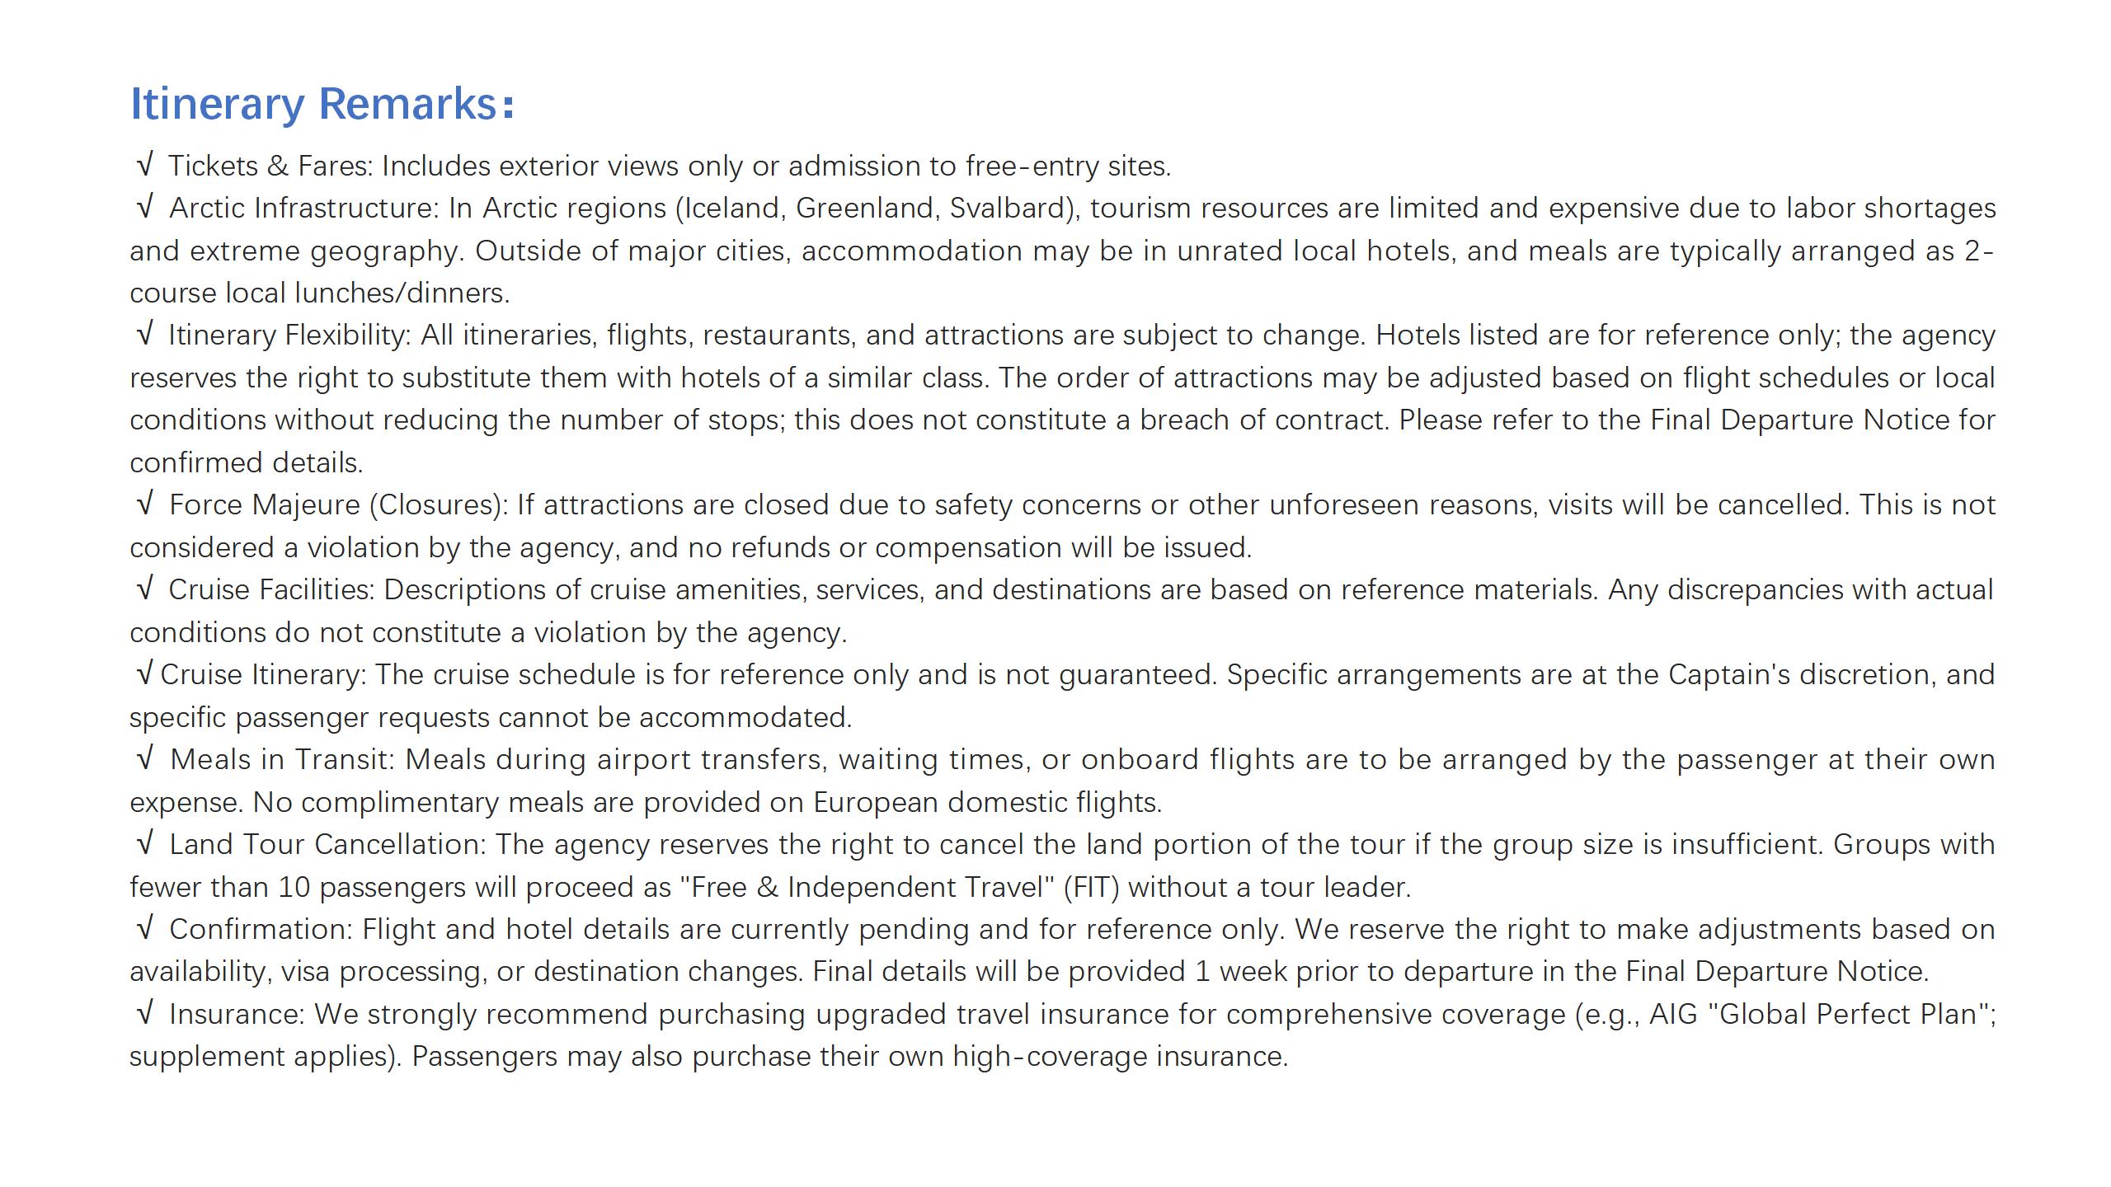Click the "Arctic Infrastructure" label text
This screenshot has width=2111, height=1187.
pos(303,209)
